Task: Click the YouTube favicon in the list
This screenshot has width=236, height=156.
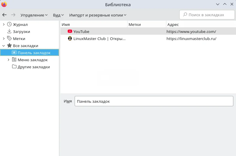Action: [x=70, y=31]
